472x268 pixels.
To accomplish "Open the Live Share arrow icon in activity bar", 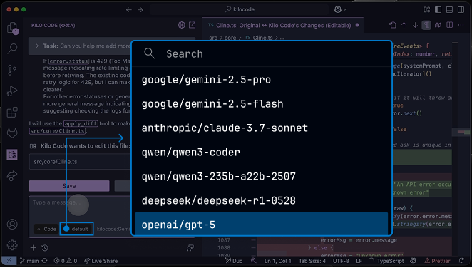I will click(x=12, y=175).
